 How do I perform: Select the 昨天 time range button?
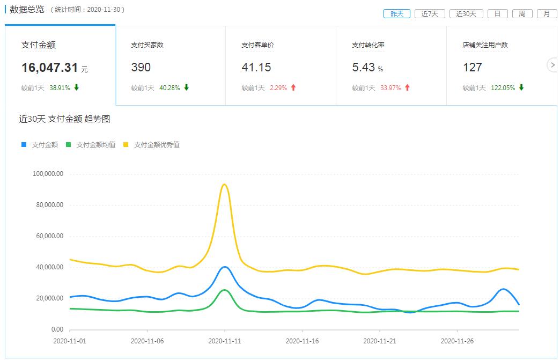click(x=397, y=14)
